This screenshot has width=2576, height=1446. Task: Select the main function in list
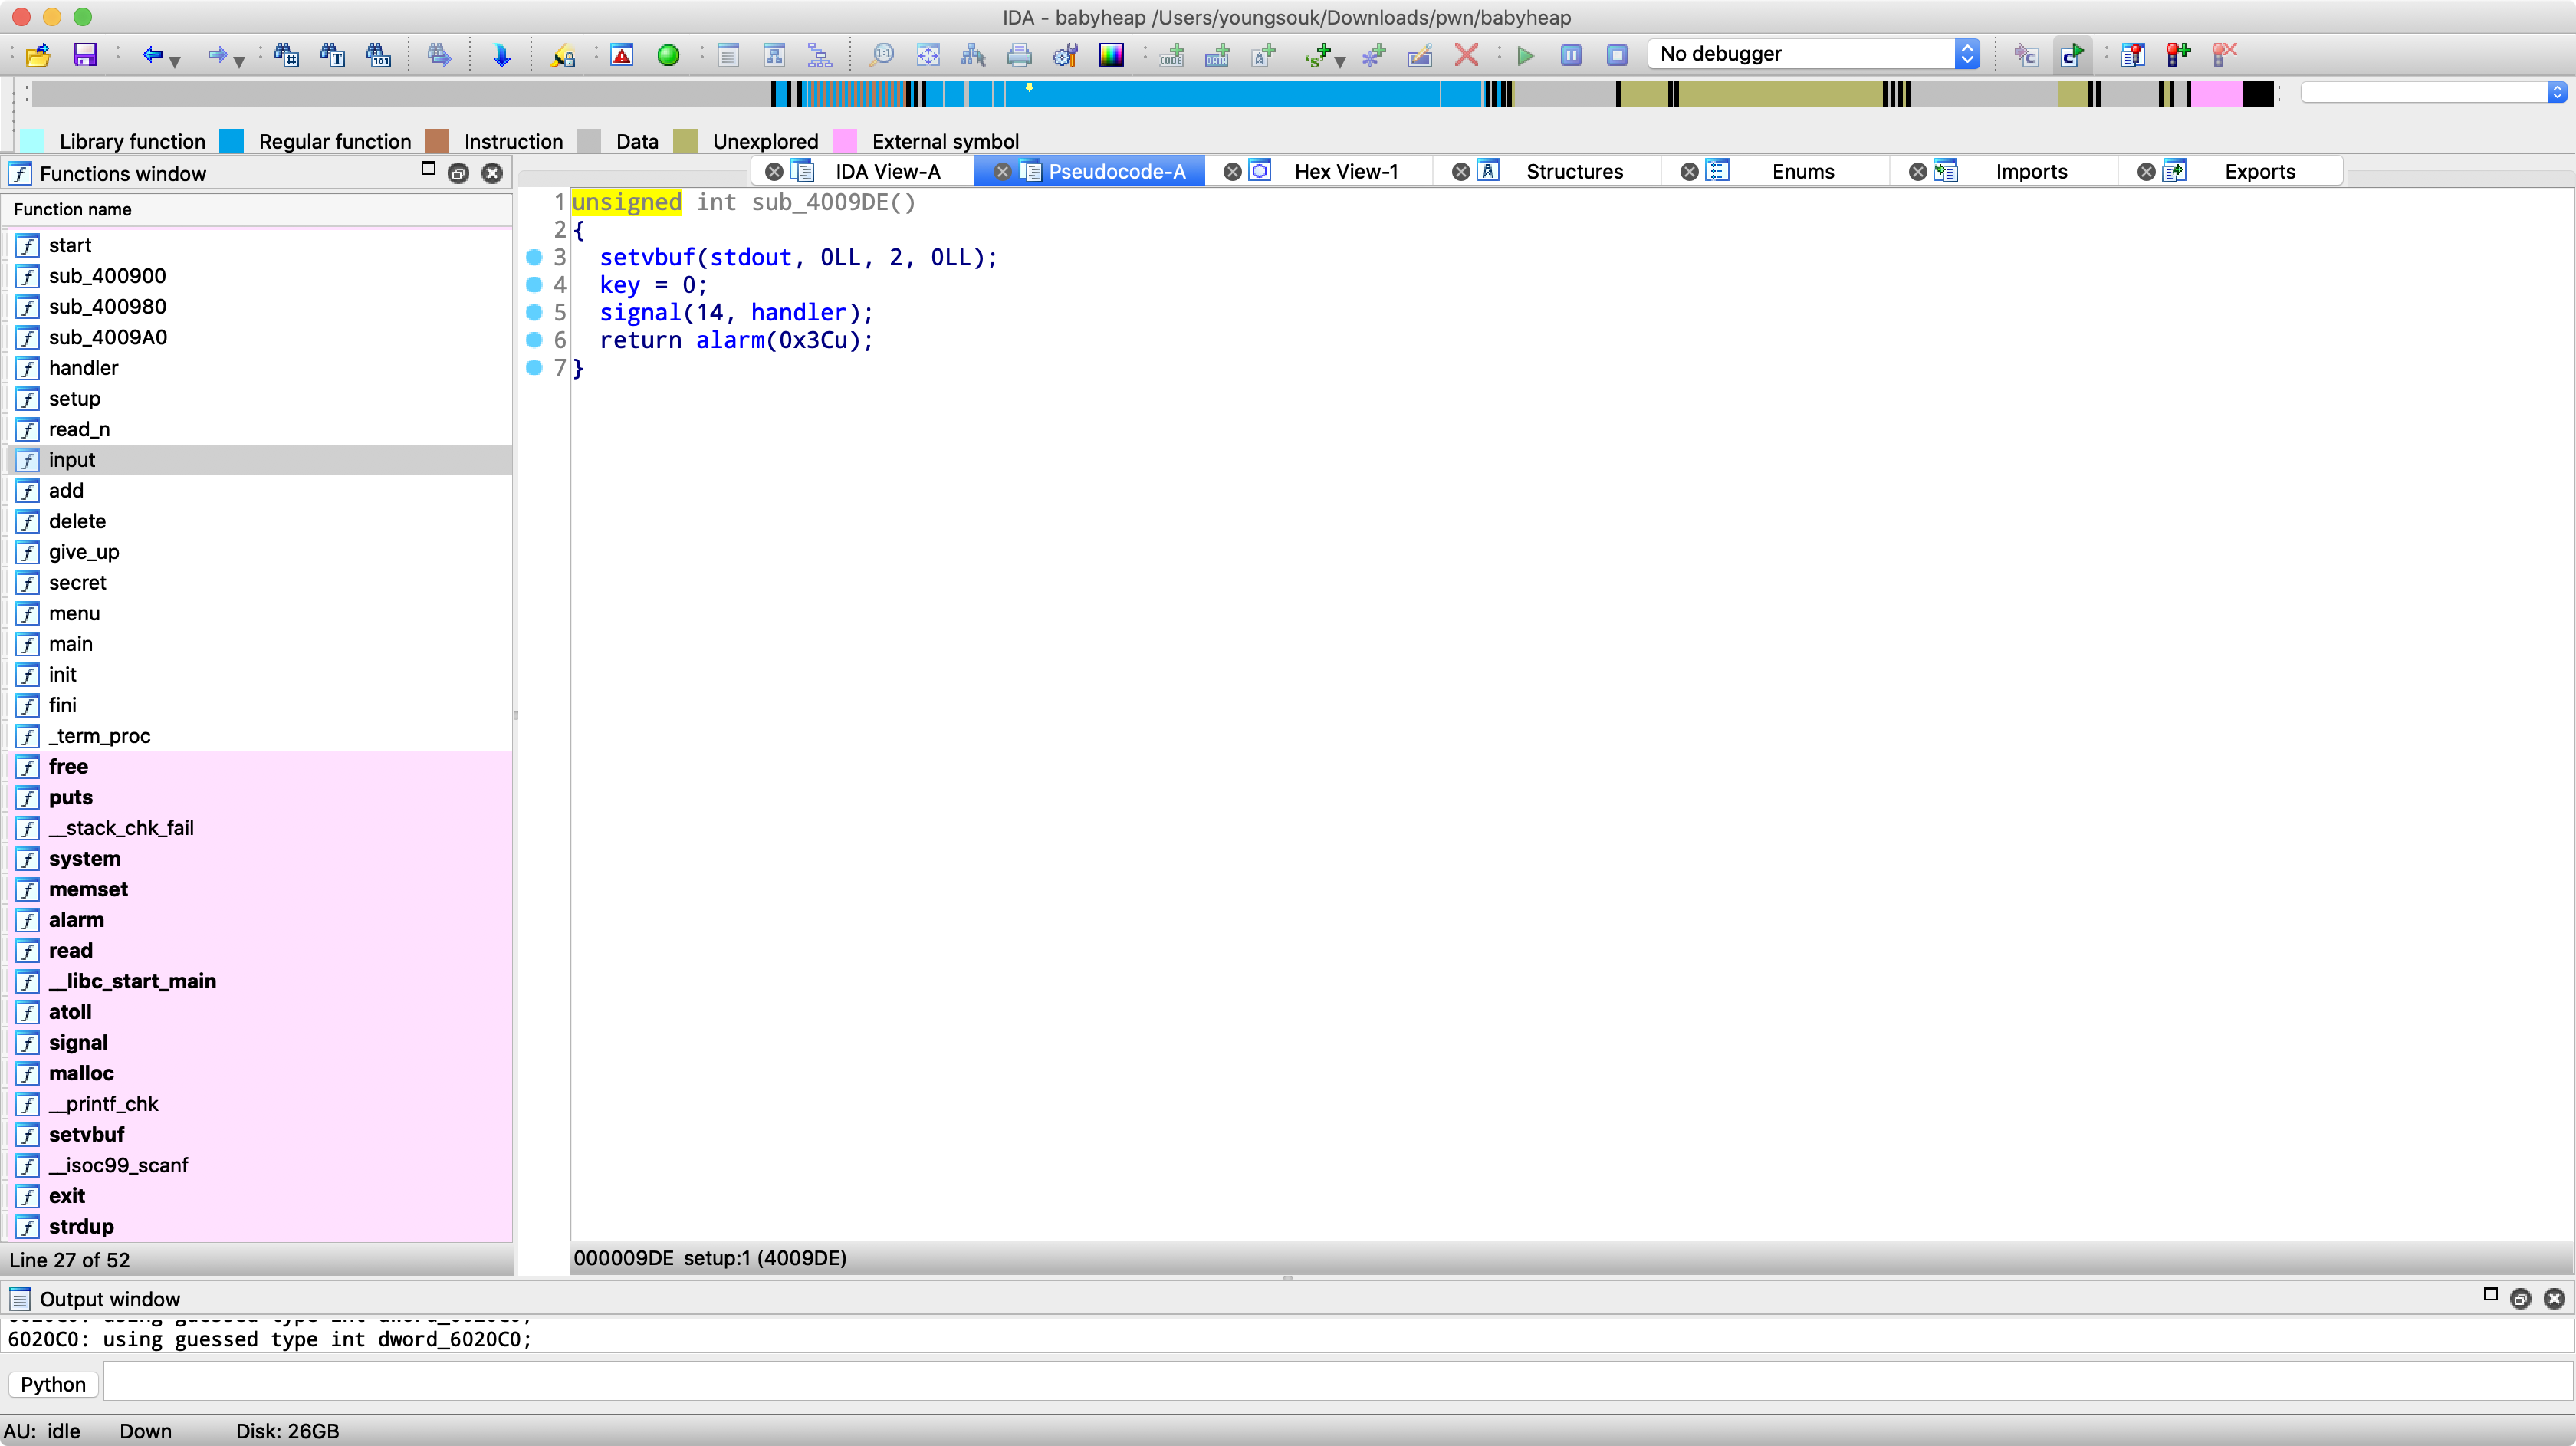coord(70,644)
